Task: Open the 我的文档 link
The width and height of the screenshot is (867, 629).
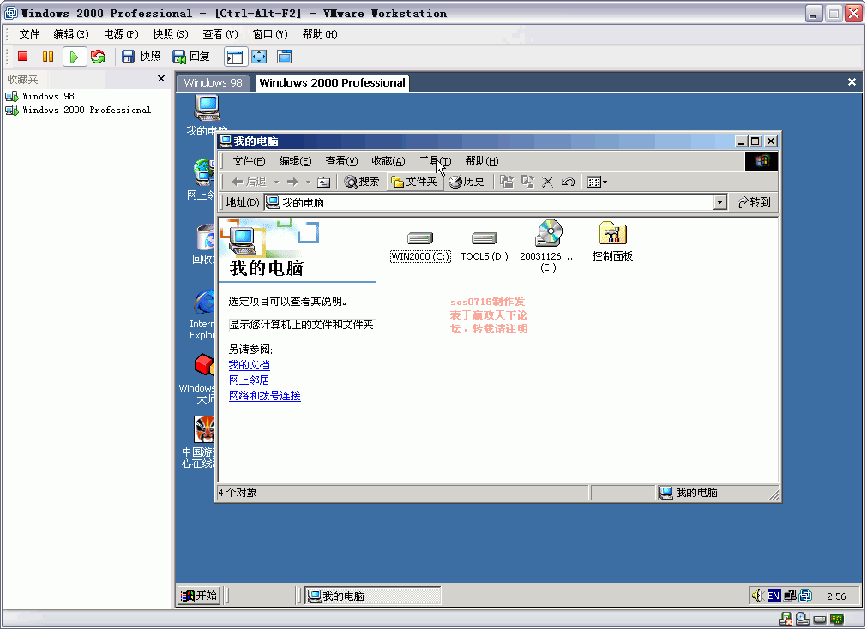Action: click(x=250, y=365)
